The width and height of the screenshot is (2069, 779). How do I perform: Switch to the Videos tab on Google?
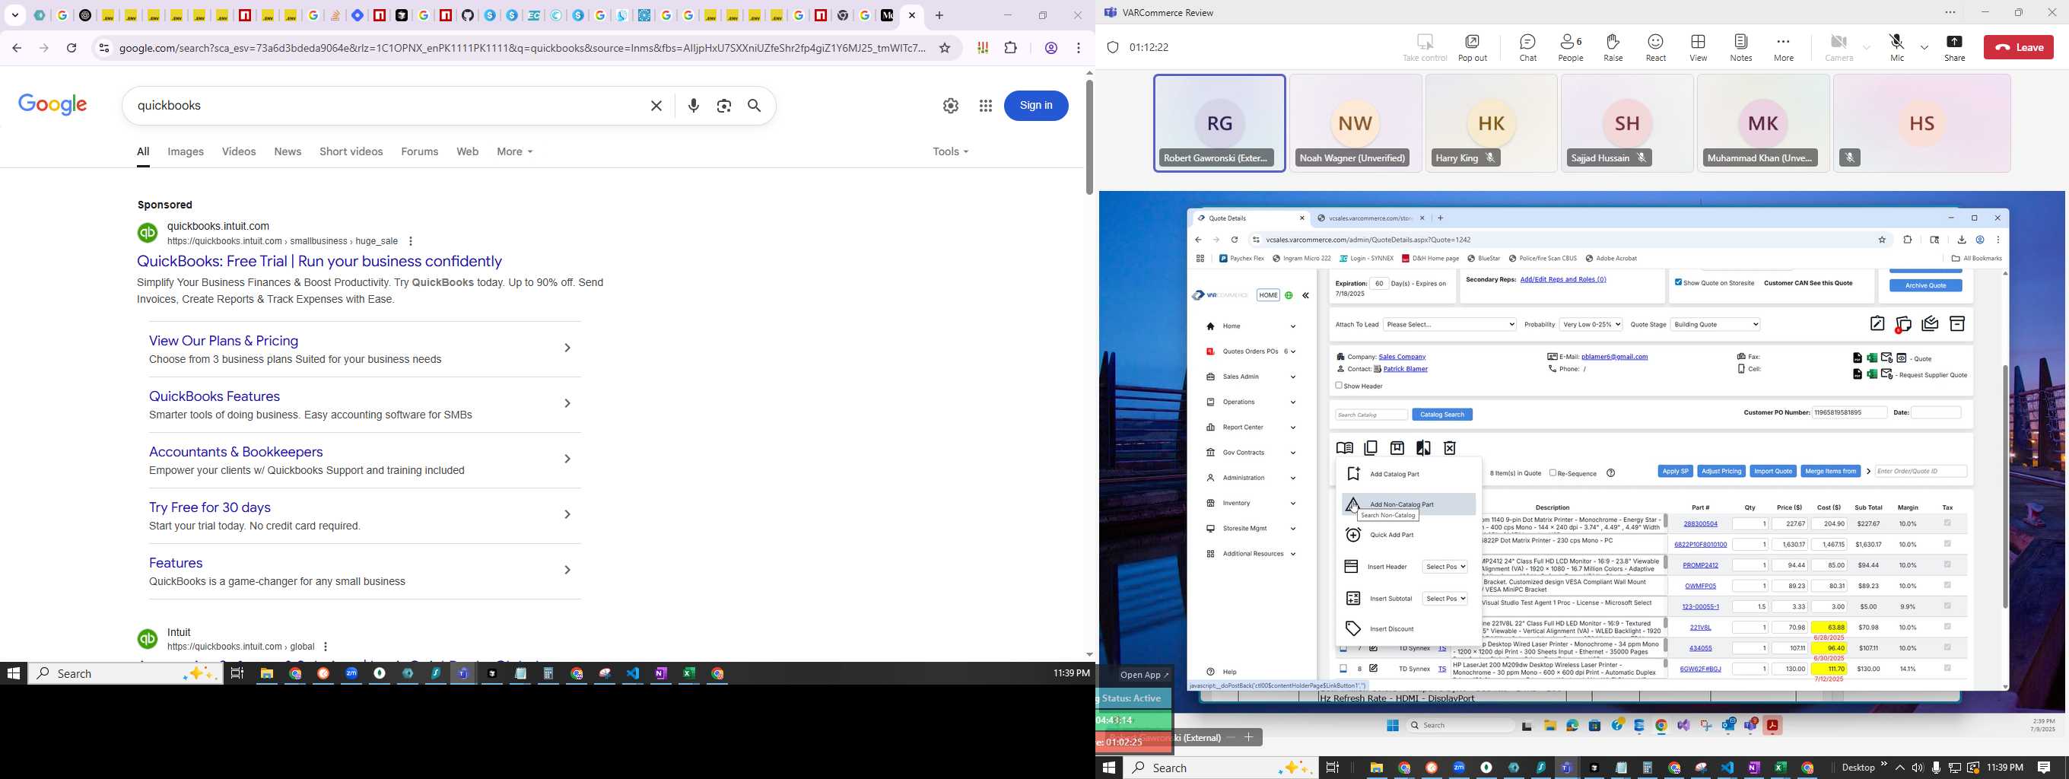coord(239,152)
